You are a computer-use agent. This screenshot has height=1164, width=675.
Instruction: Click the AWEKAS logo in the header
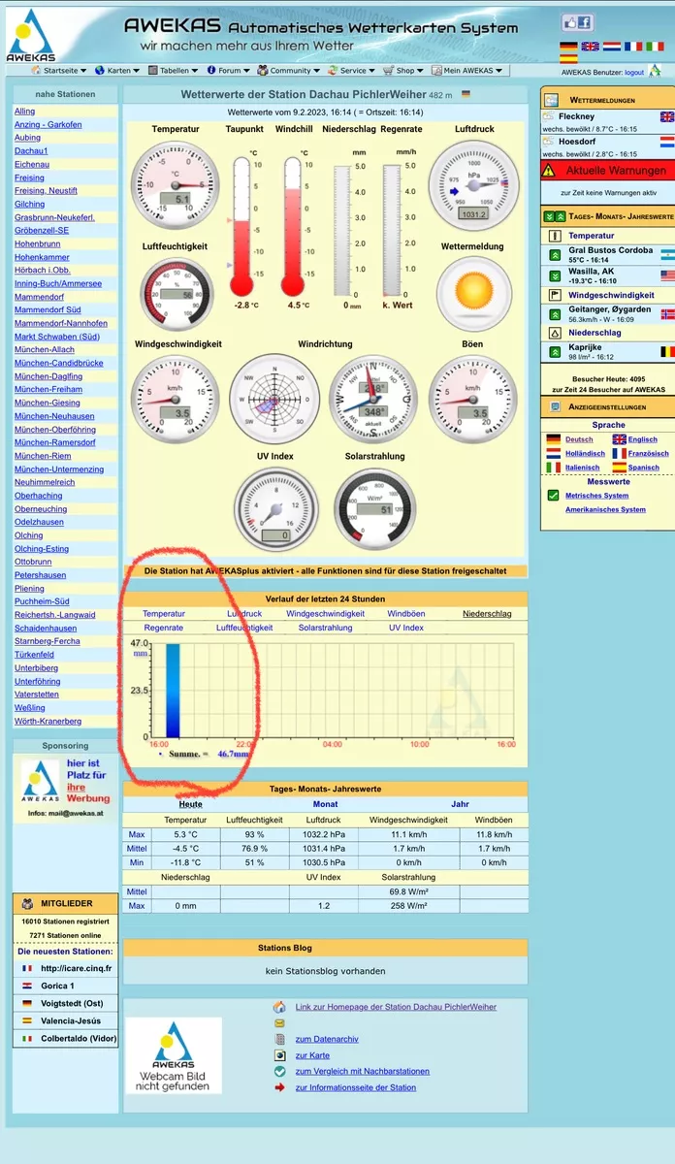[31, 34]
